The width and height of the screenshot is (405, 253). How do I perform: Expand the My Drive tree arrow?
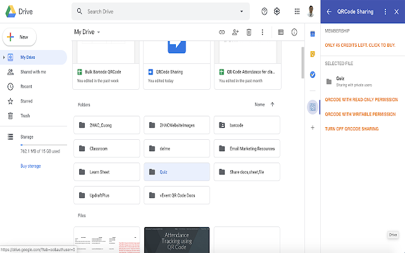(x=4, y=58)
